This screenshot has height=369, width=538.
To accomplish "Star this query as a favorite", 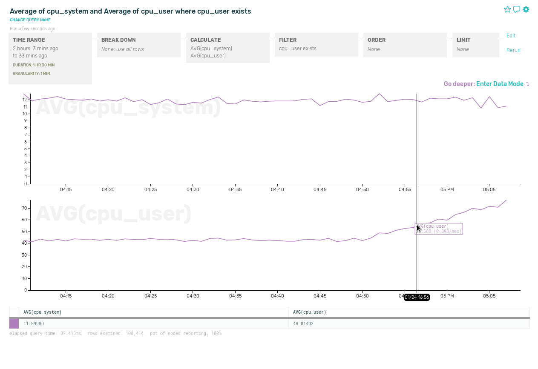I will 507,9.
